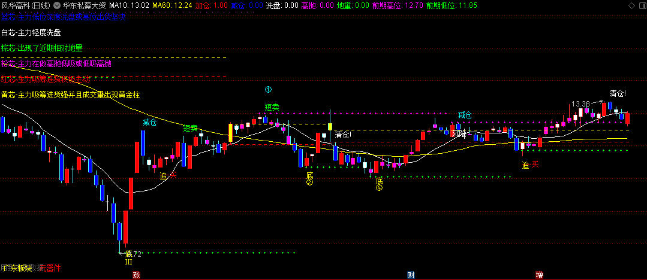Click the diamond icon at top right

(x=630, y=5)
